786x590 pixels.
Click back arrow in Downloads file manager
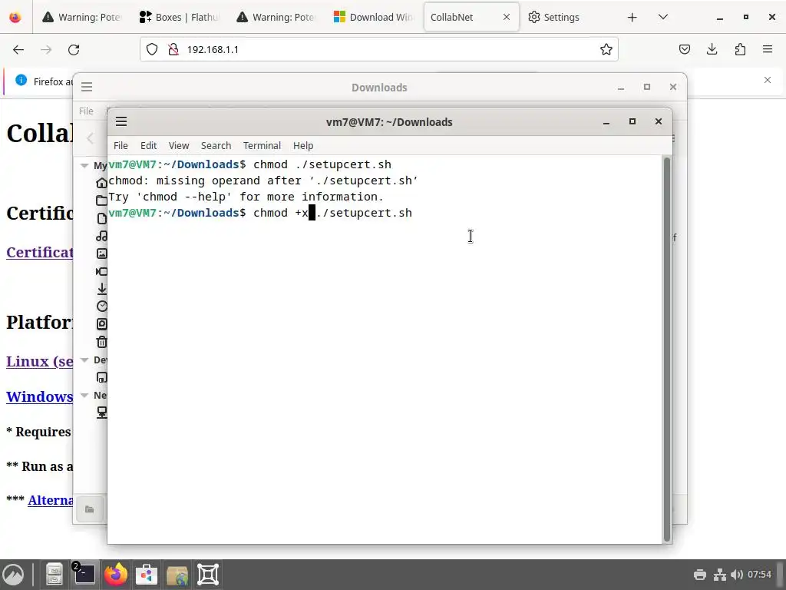pyautogui.click(x=91, y=138)
